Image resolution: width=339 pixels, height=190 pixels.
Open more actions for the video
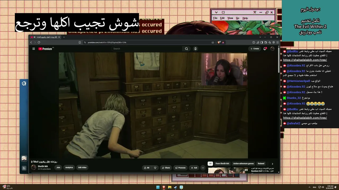[x=203, y=168]
